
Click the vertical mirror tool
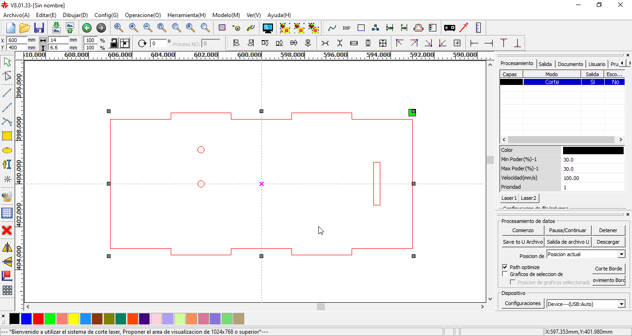tap(7, 262)
